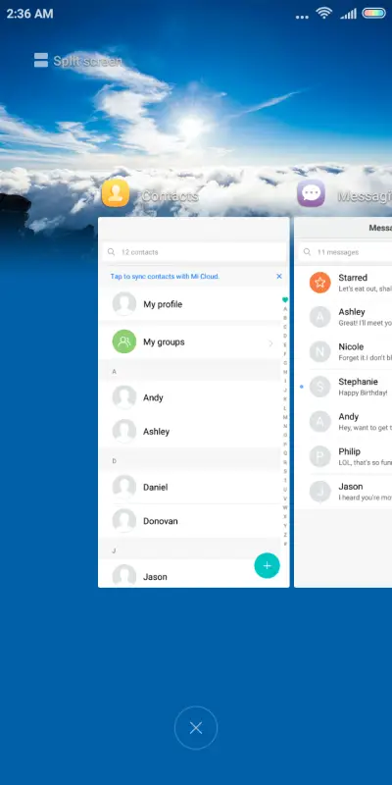Image resolution: width=392 pixels, height=785 pixels.
Task: Tap Nicole's avatar circle
Action: pos(320,352)
